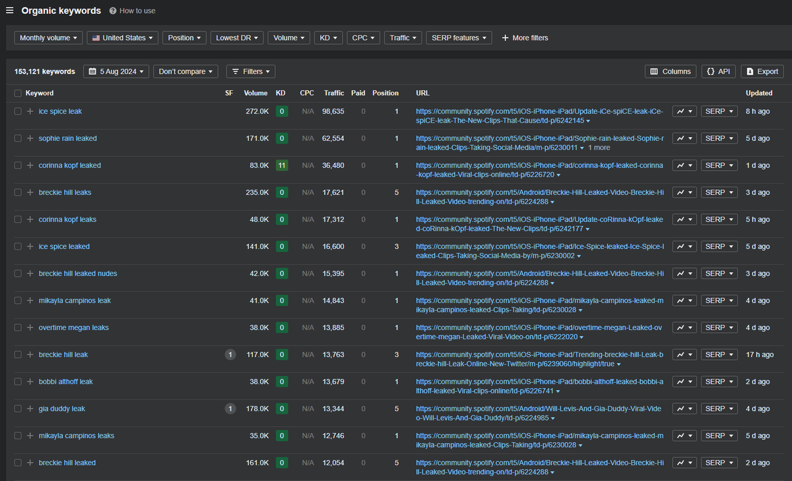
Task: Open the KD filter dropdown
Action: [329, 38]
